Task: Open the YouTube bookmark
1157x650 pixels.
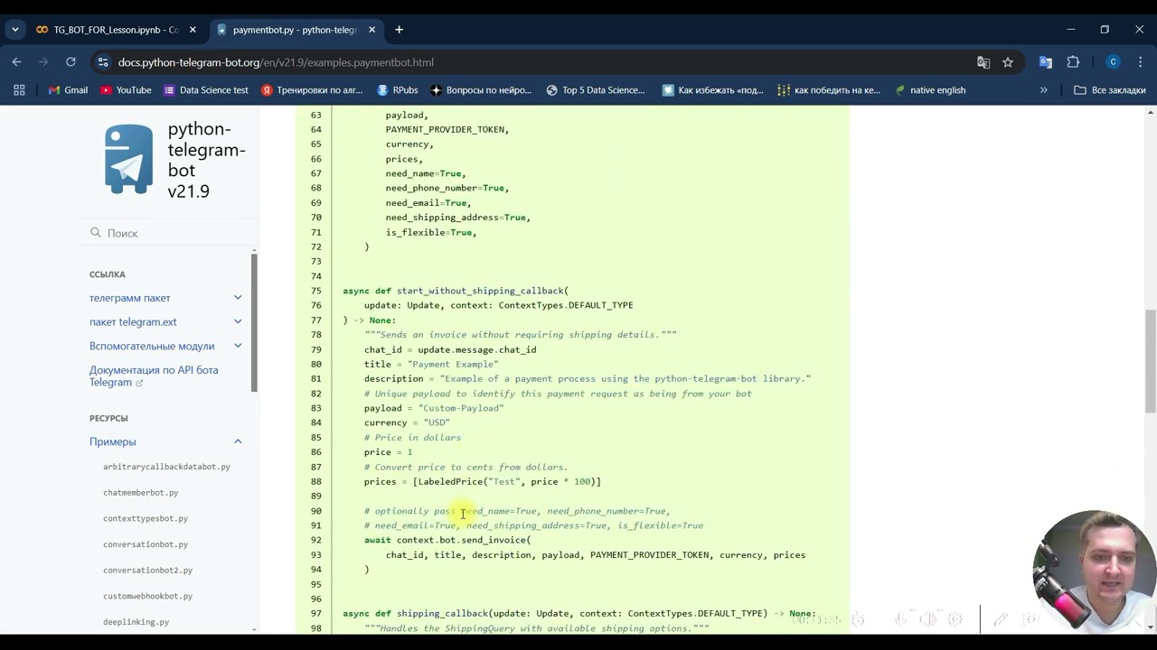Action: click(126, 90)
